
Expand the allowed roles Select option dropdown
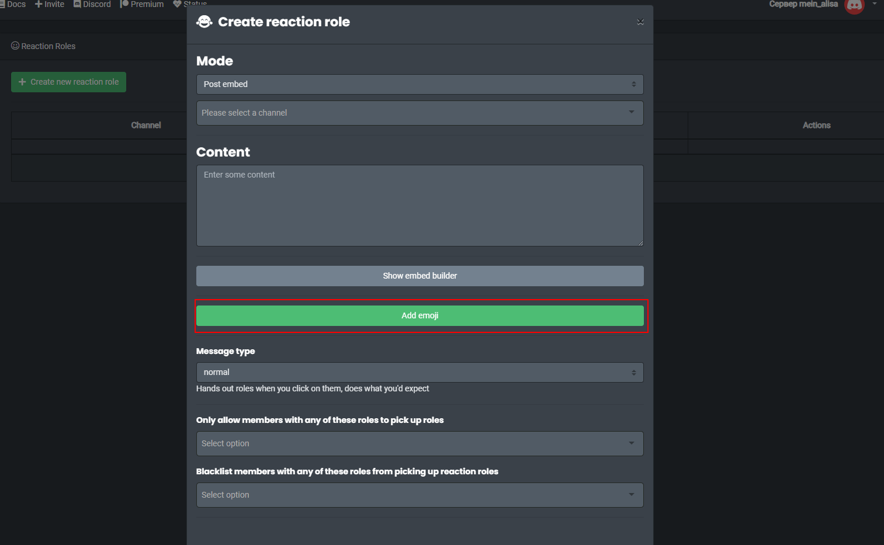pyautogui.click(x=420, y=443)
